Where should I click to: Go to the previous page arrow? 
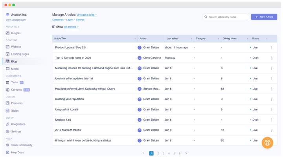[x=143, y=153]
